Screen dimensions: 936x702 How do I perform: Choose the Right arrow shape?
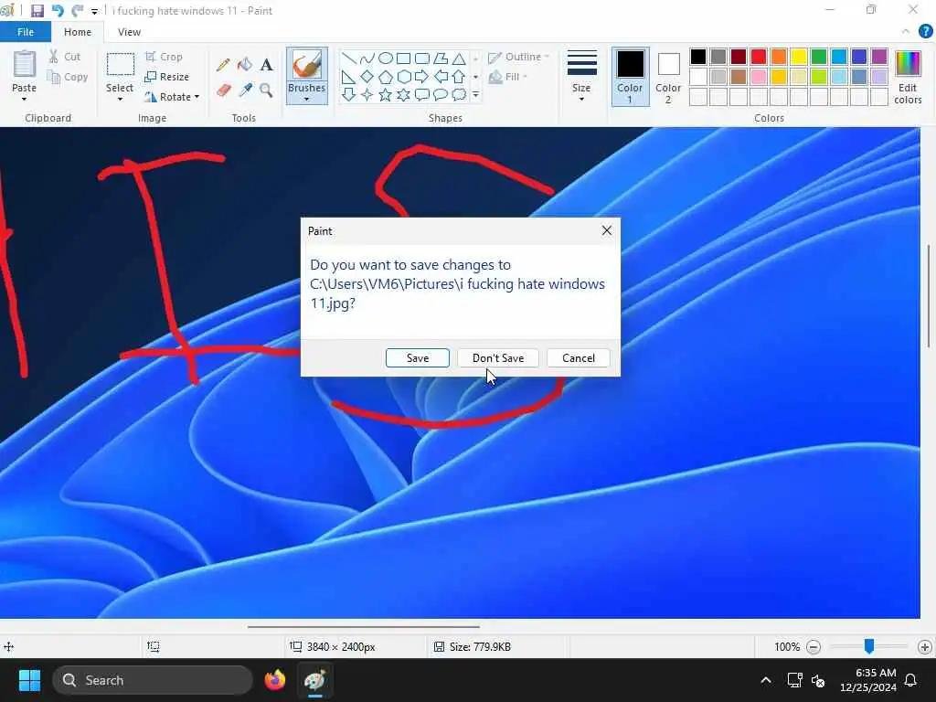click(x=422, y=77)
